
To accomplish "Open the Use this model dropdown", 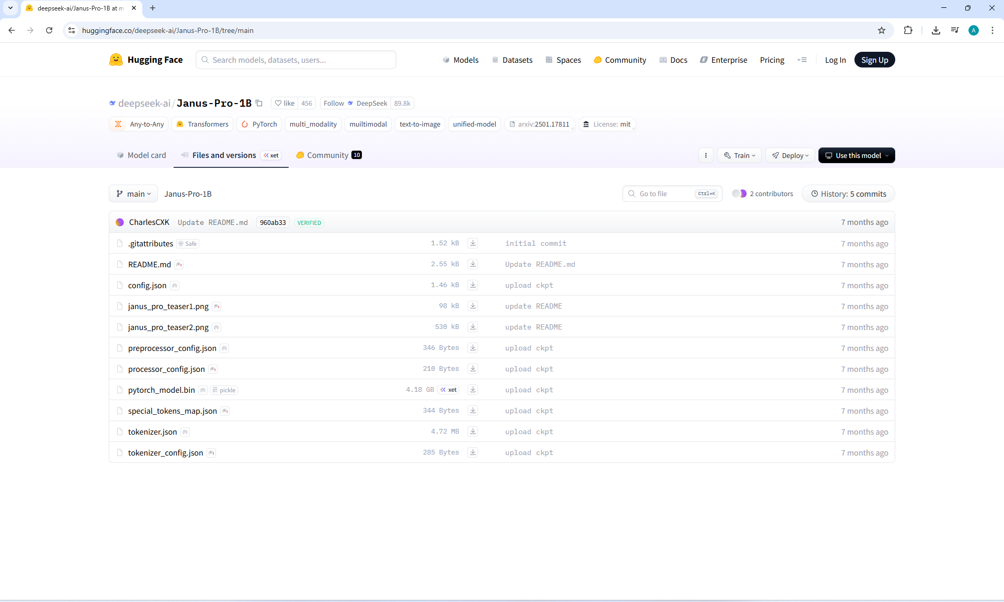I will (857, 155).
